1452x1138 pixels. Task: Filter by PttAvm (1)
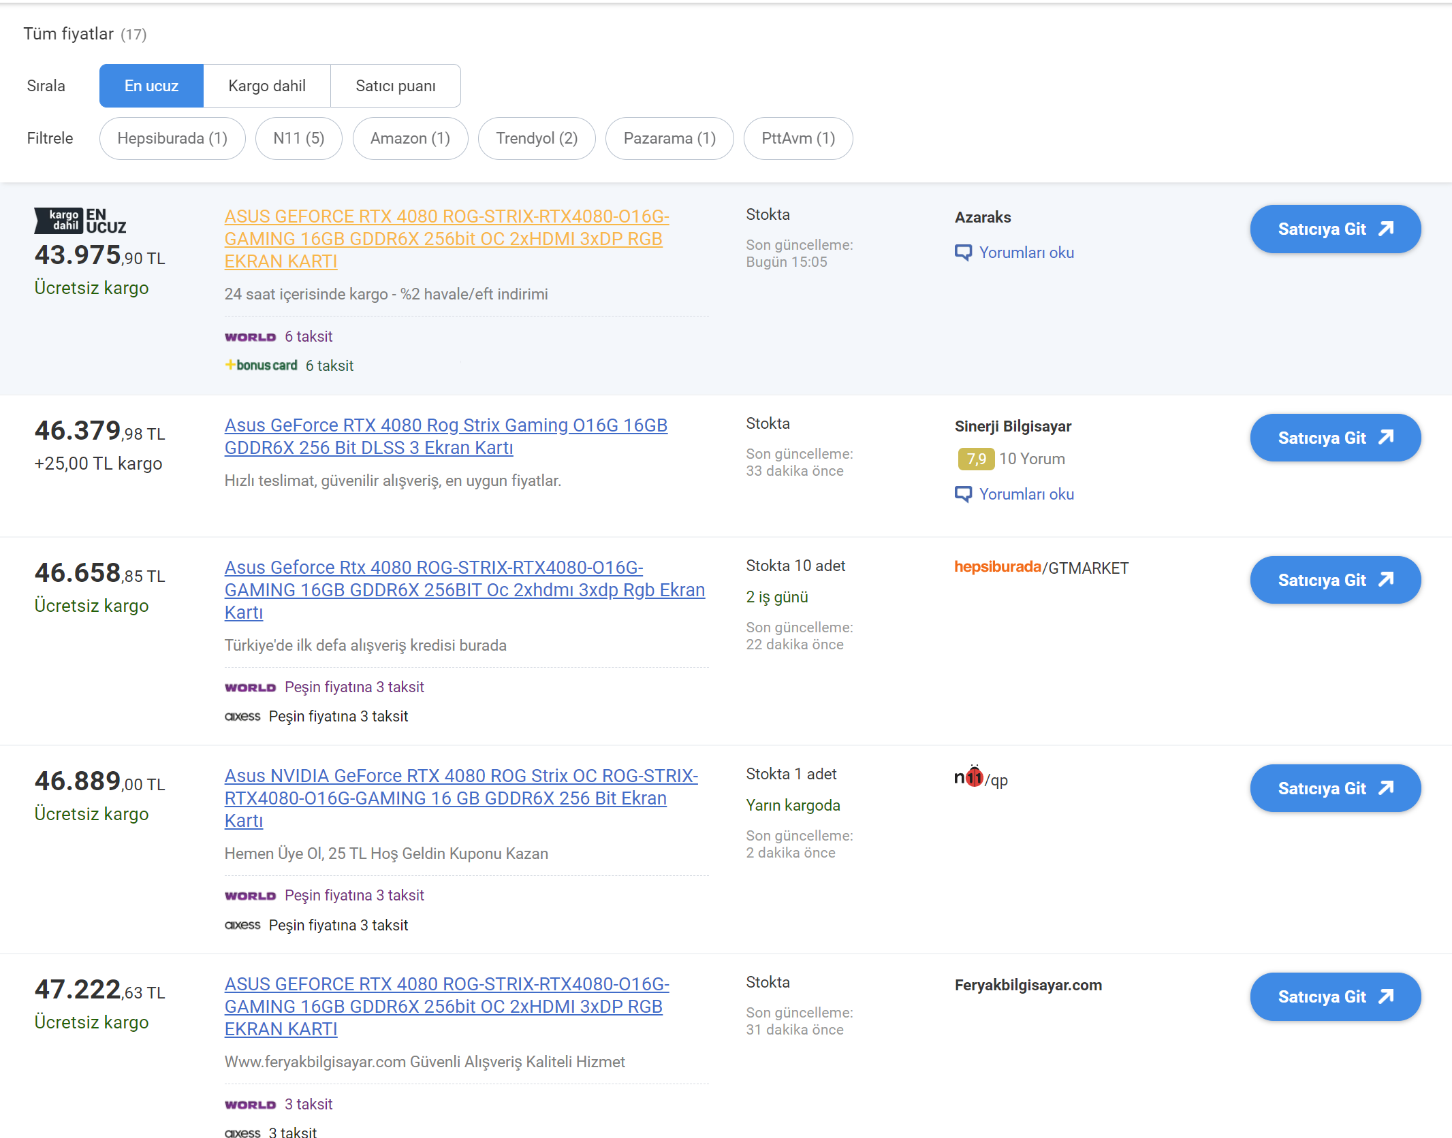798,138
